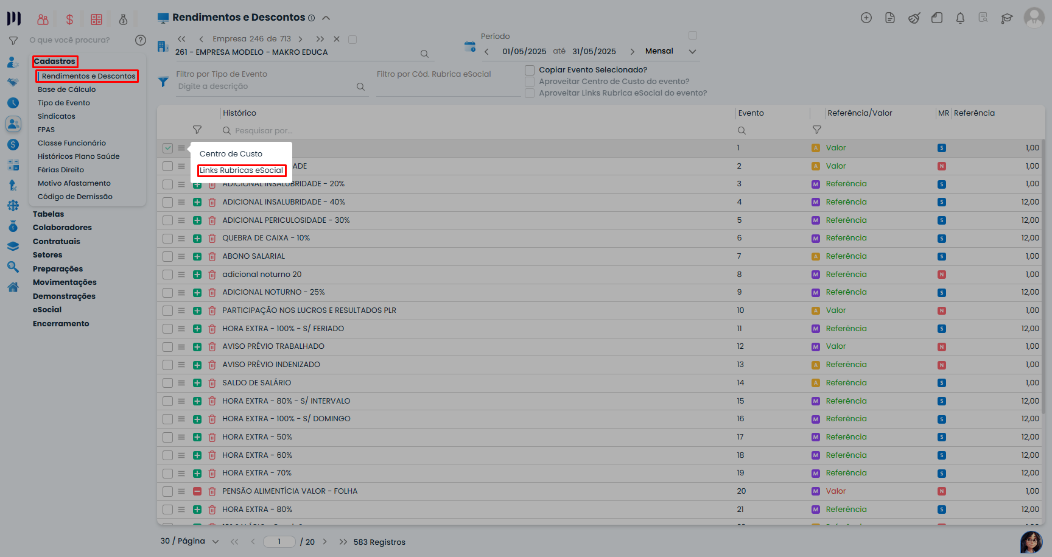Viewport: 1052px width, 557px height.
Task: Click the Referência/Valor column filter icon
Action: (817, 130)
